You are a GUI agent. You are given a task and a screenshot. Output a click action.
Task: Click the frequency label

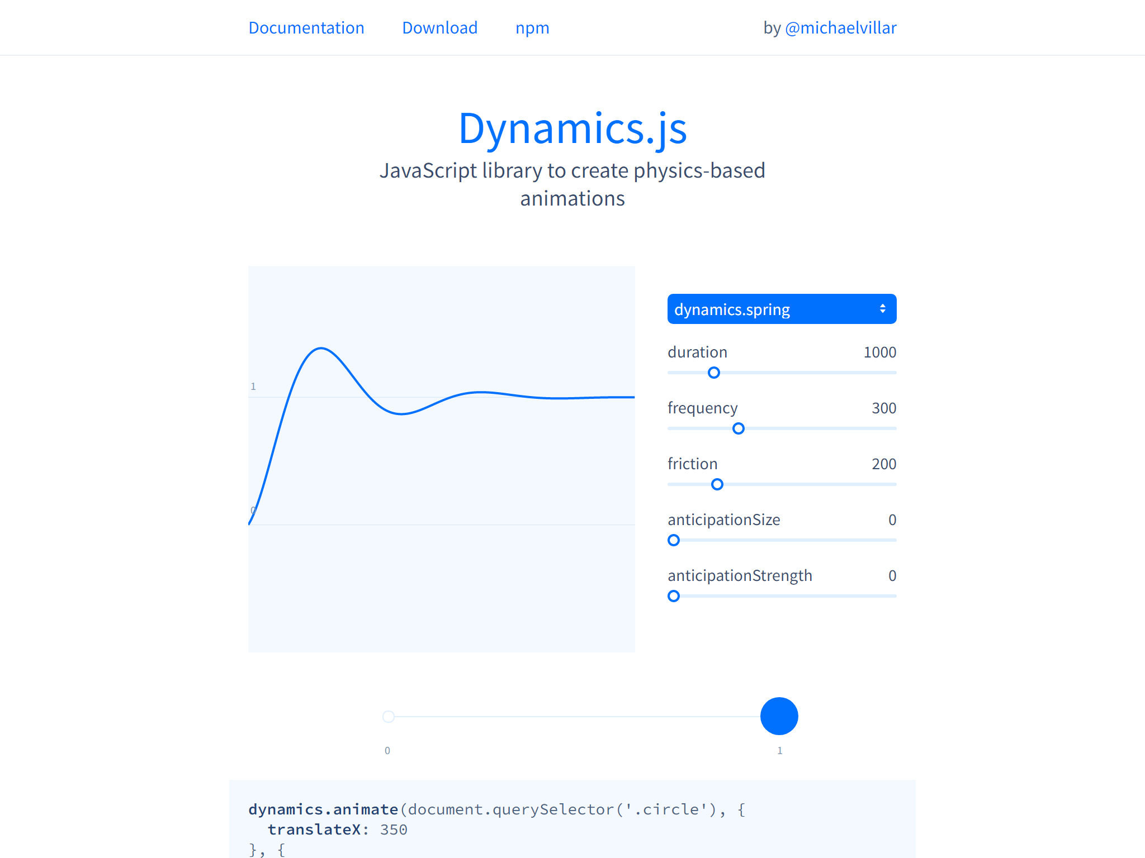702,408
